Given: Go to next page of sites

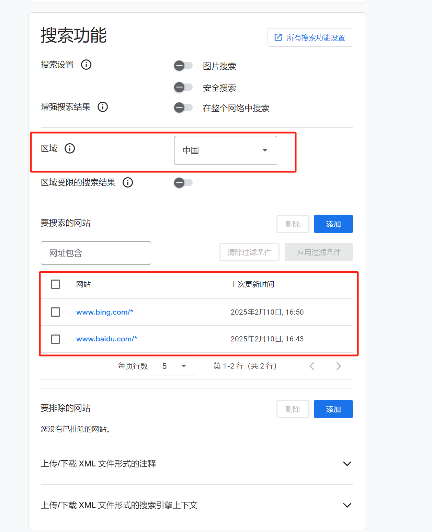Looking at the screenshot, I should tap(339, 366).
